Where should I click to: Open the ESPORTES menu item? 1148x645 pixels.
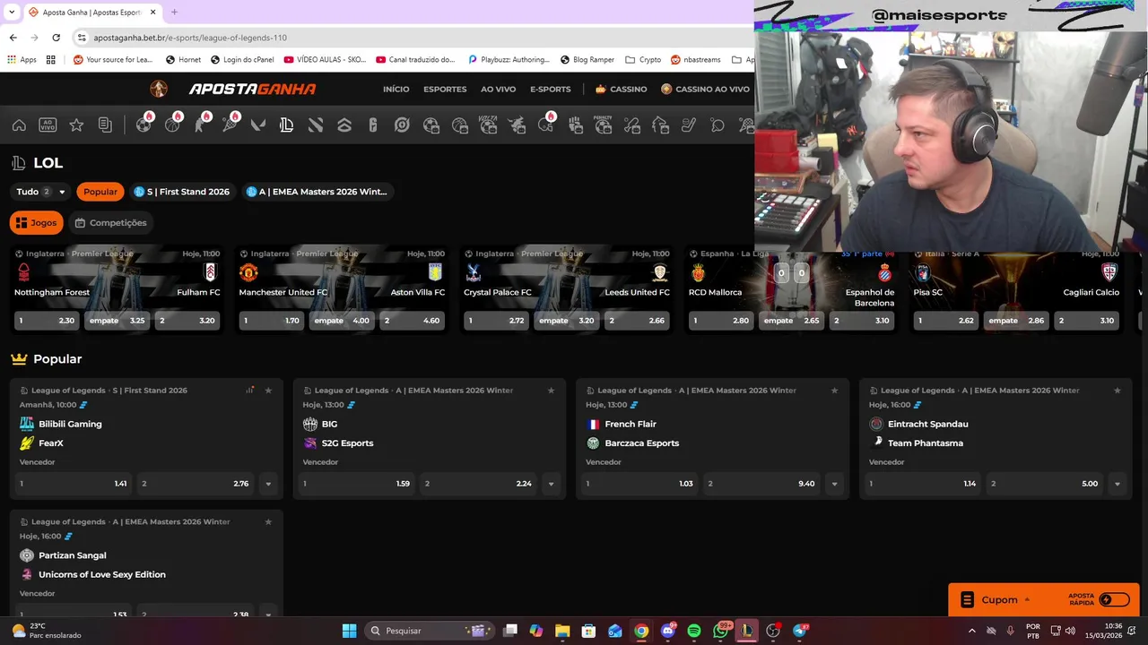(x=445, y=89)
